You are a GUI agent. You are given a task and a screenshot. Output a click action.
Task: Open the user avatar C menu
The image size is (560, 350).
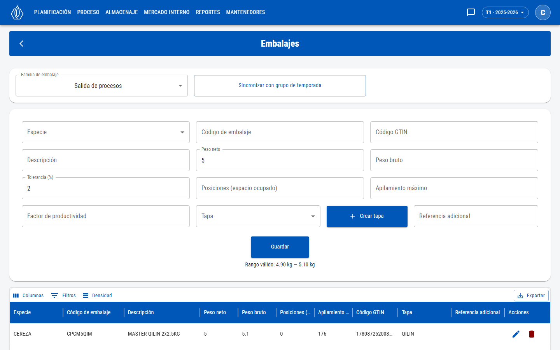(x=543, y=12)
